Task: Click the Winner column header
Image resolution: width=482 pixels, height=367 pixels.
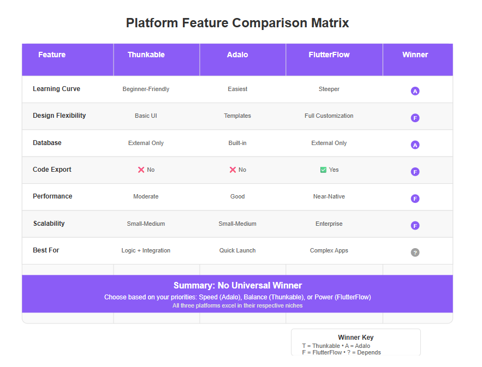Action: (418, 59)
